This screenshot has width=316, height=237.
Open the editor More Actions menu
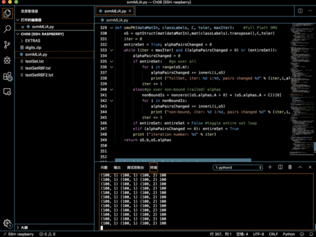click(310, 11)
